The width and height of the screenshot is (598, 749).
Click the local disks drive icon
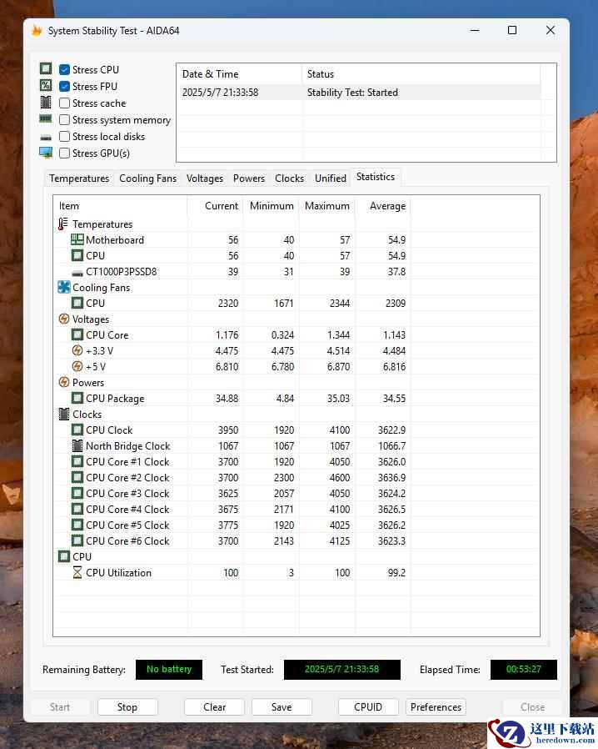(46, 137)
